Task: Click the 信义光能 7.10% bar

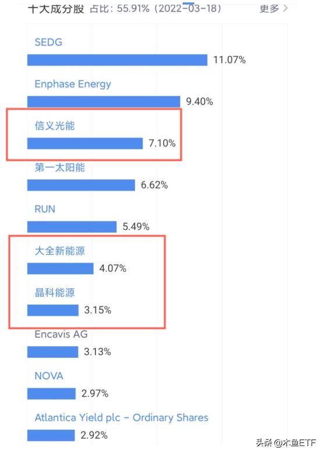Action: pyautogui.click(x=85, y=144)
